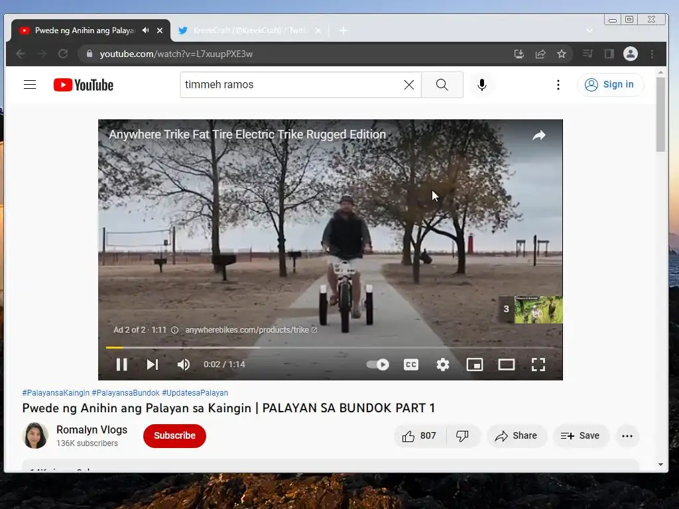
Task: Start voice search with the microphone
Action: (x=481, y=85)
